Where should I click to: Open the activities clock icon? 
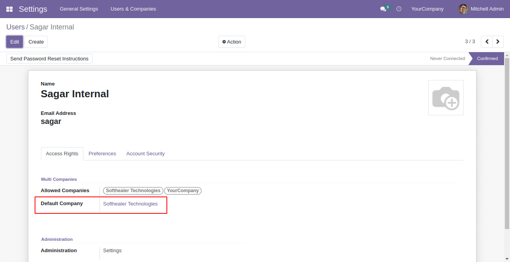tap(399, 9)
